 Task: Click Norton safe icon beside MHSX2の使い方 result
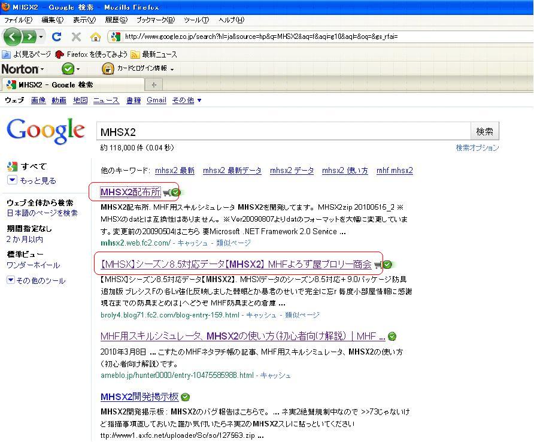coord(392,337)
